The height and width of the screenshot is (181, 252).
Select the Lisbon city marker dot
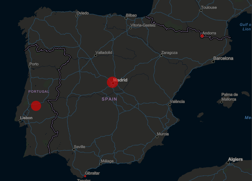point(20,121)
